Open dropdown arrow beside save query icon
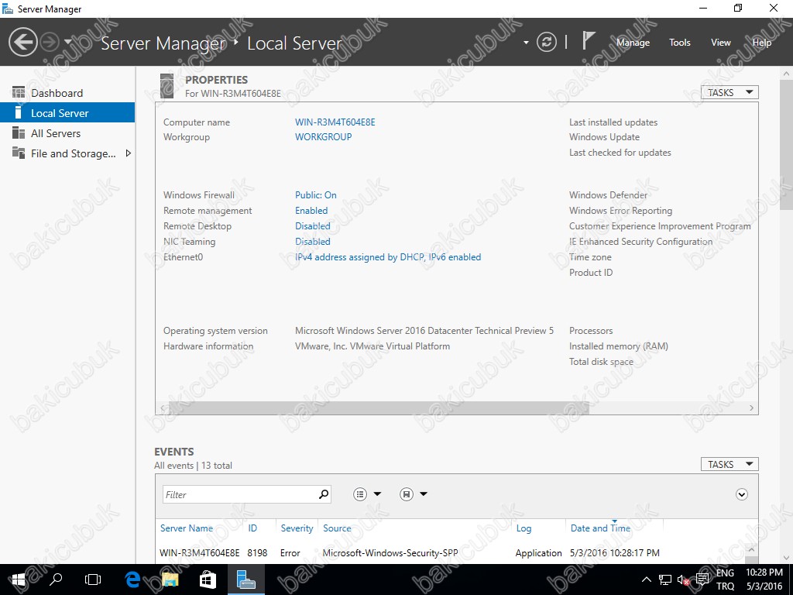 [x=424, y=494]
